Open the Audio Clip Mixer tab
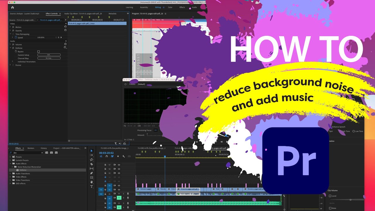The width and height of the screenshot is (375, 211). point(83,13)
